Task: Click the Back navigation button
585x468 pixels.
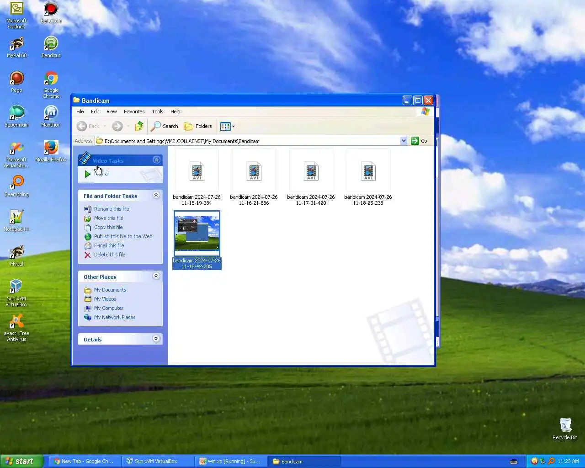Action: (x=88, y=126)
